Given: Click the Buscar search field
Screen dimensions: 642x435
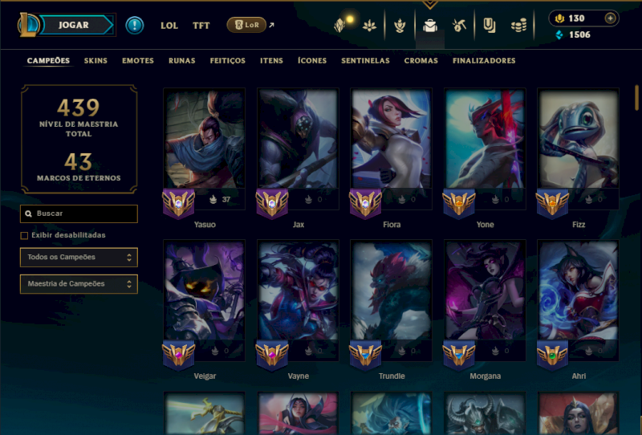Looking at the screenshot, I should click(x=79, y=213).
